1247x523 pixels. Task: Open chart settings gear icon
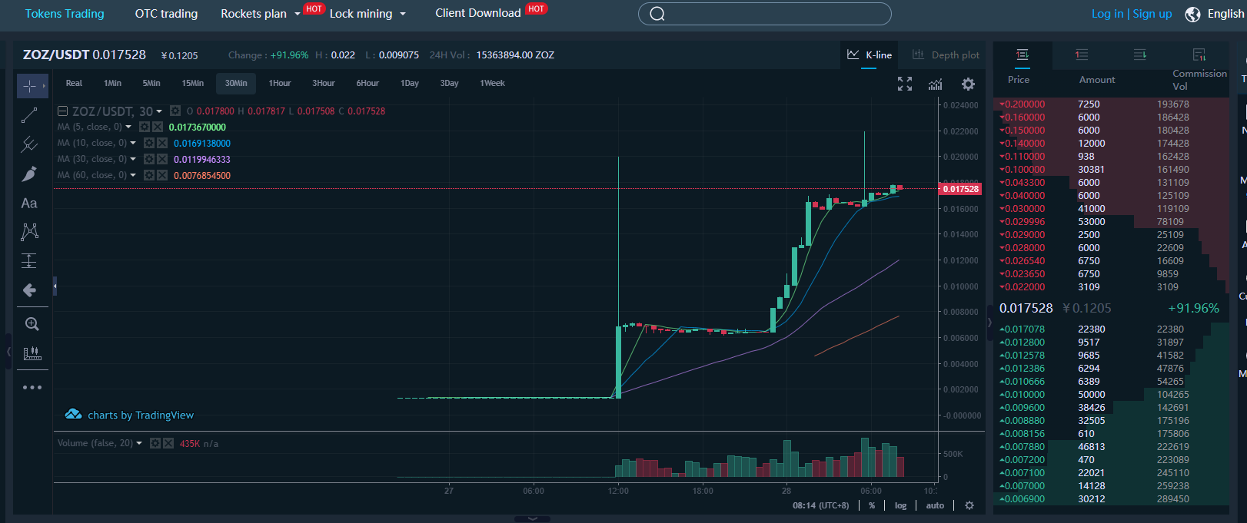(968, 84)
